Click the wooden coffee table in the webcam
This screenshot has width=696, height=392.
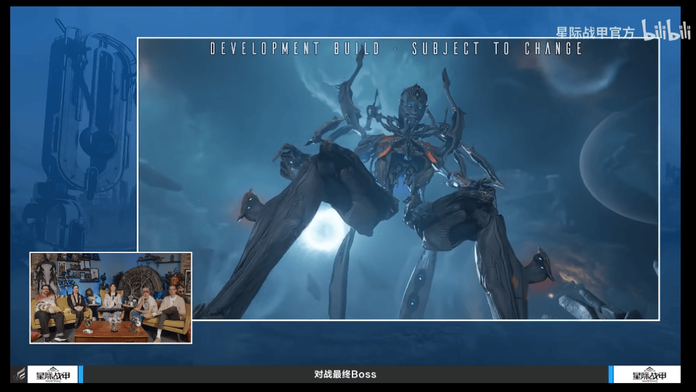[111, 330]
